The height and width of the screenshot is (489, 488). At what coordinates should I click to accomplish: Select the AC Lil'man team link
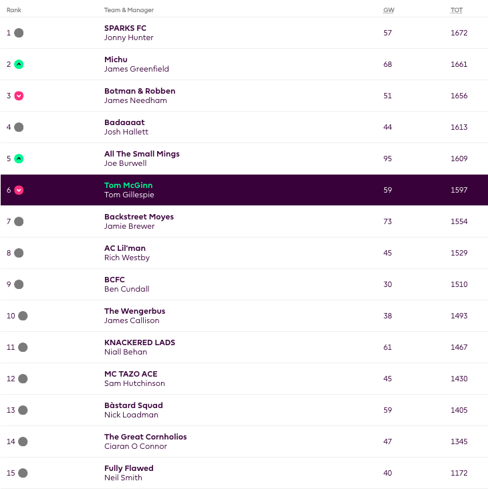(125, 248)
